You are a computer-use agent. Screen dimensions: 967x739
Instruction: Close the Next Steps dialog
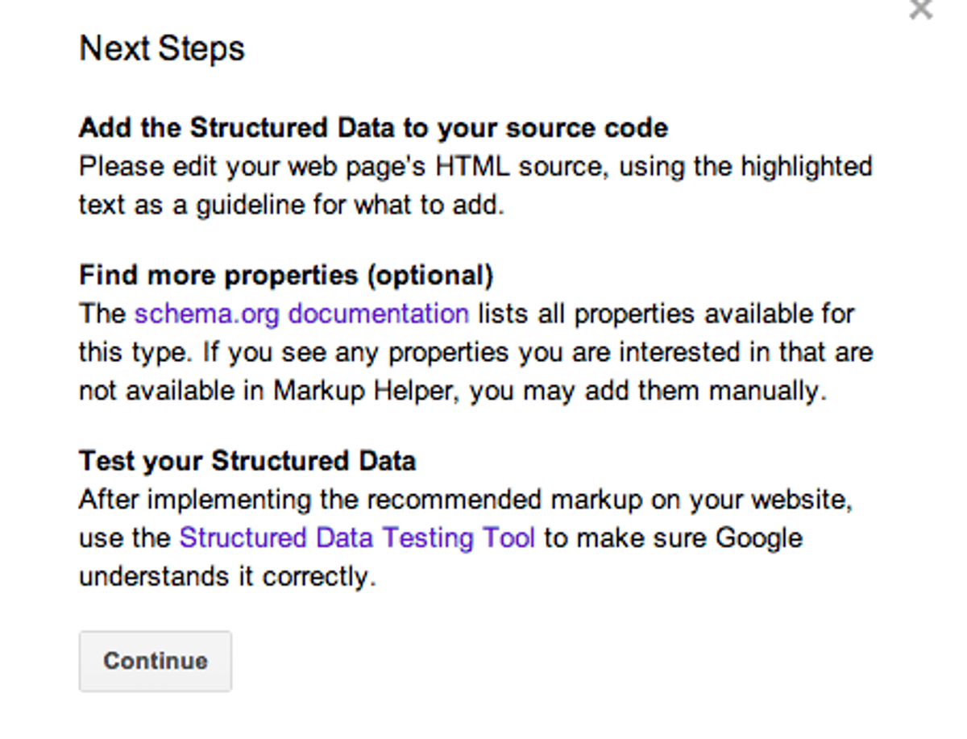tap(920, 8)
